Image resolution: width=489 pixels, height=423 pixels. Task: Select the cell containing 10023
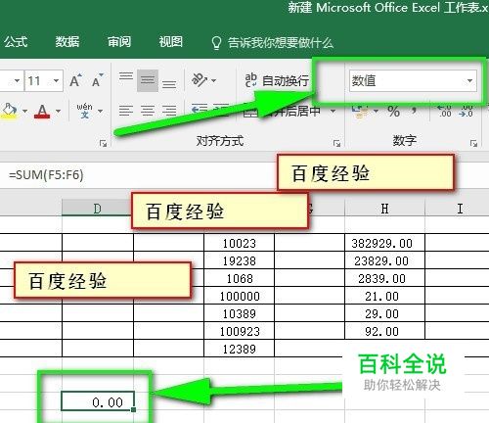coord(240,243)
